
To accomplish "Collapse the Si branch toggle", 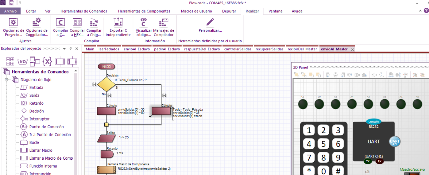I will [164, 96].
